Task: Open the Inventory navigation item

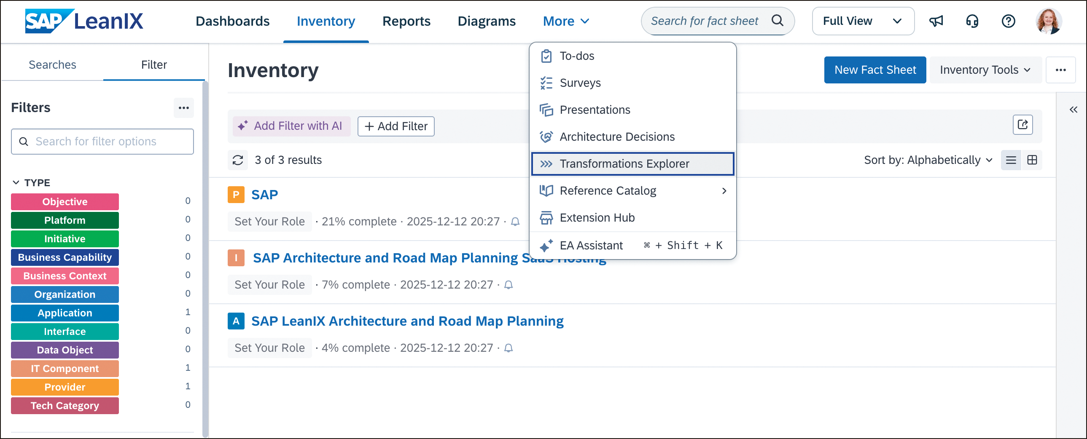Action: pos(326,21)
